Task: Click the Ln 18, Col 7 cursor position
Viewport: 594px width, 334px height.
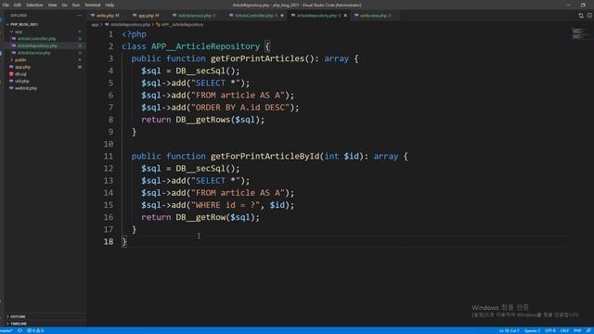Action: pos(510,330)
